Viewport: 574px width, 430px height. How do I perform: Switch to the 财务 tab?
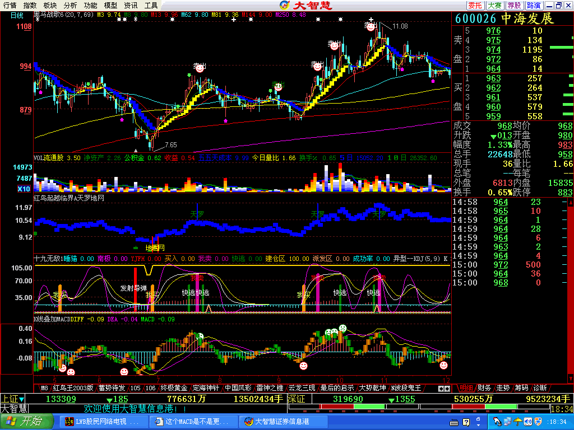[484, 388]
